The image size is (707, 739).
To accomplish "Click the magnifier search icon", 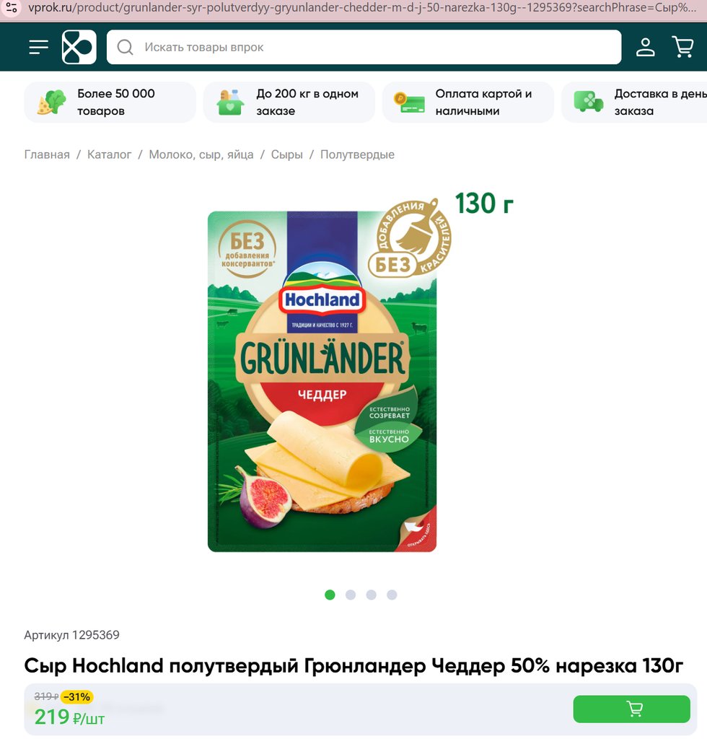I will [x=125, y=47].
